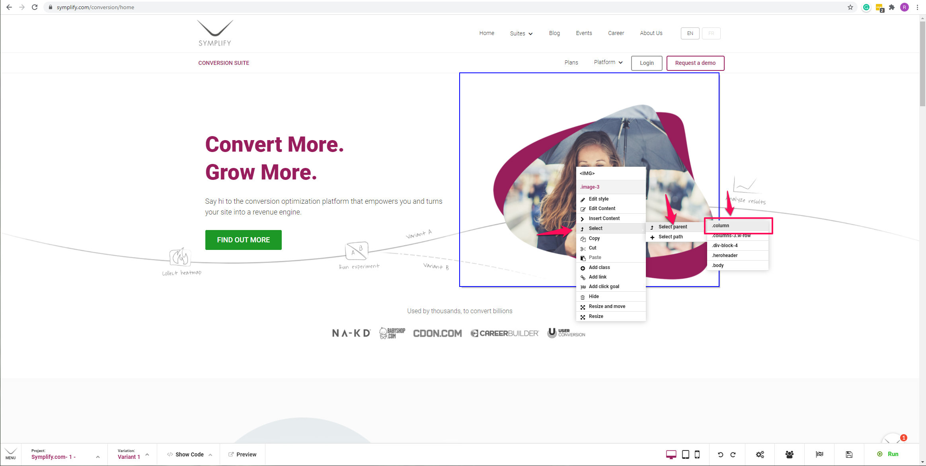
Task: Open the Blog nav link
Action: (x=554, y=33)
